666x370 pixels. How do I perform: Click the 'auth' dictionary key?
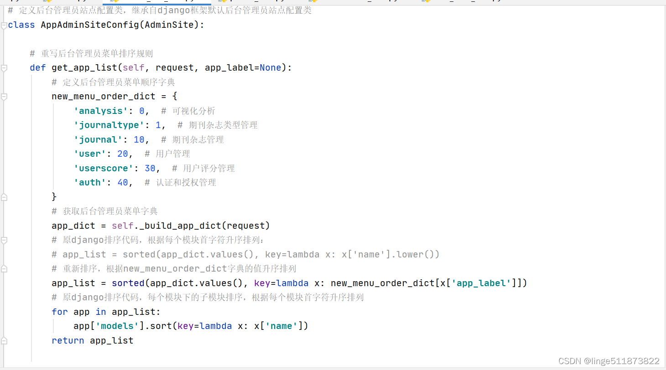[x=90, y=182]
